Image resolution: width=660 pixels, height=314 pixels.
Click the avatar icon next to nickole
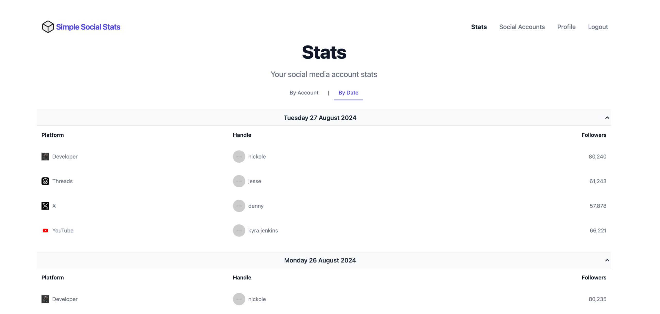click(239, 156)
